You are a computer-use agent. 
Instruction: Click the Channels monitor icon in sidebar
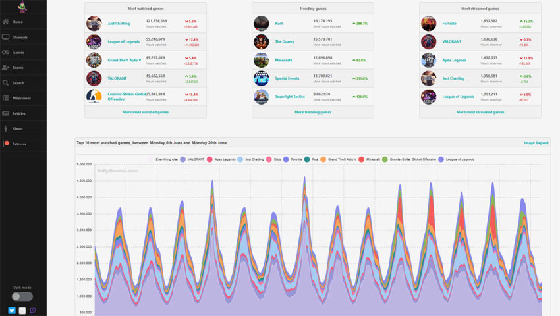(x=5, y=37)
